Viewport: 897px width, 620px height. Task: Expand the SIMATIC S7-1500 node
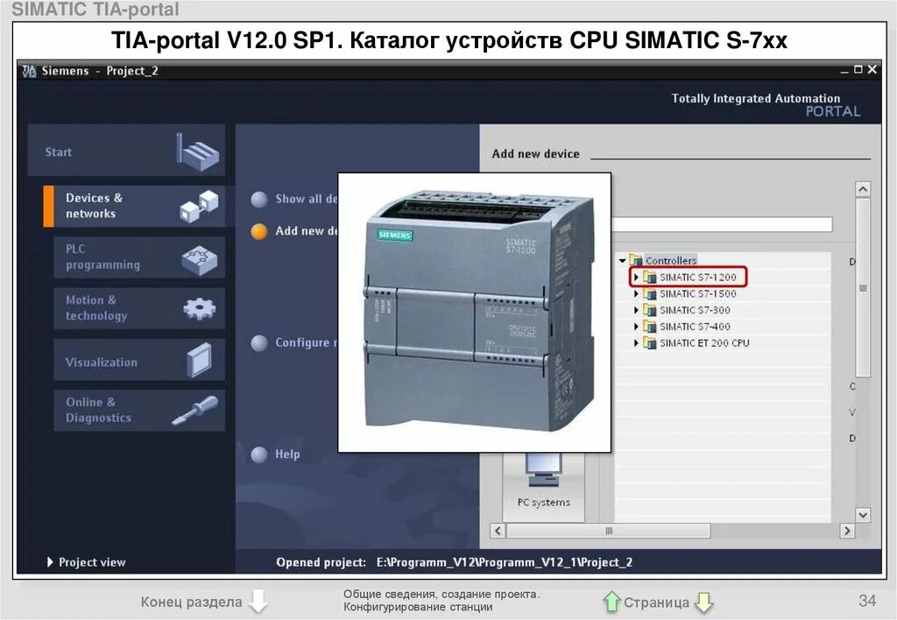pos(636,293)
